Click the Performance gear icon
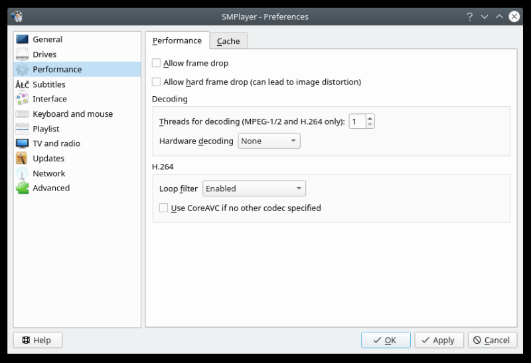This screenshot has height=363, width=531. point(23,69)
